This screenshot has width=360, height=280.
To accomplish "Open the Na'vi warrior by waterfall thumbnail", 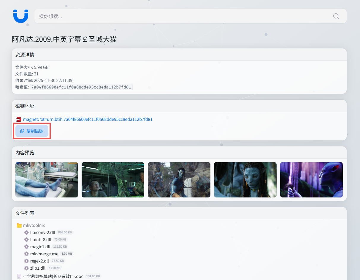I will pyautogui.click(x=179, y=180).
